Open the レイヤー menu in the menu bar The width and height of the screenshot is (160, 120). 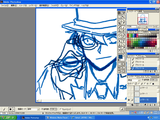pos(33,5)
